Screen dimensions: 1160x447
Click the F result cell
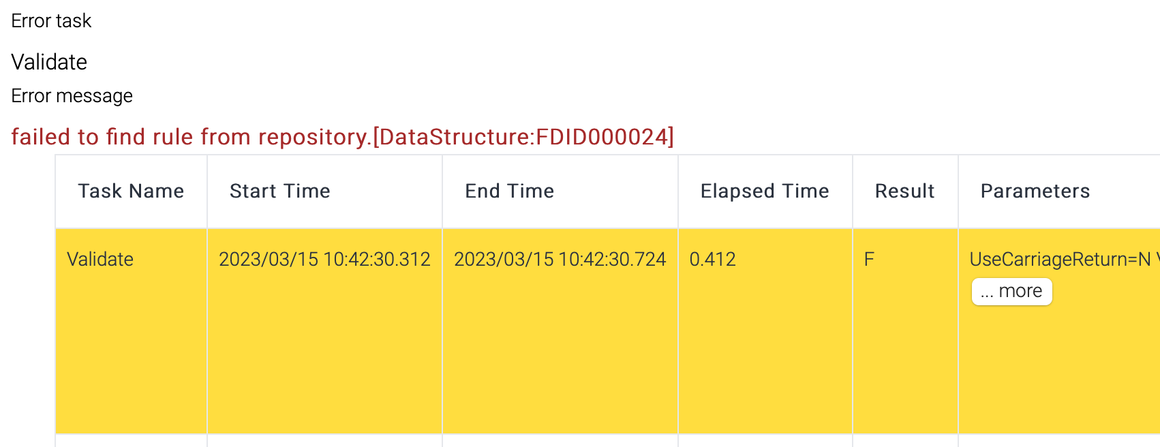(869, 260)
